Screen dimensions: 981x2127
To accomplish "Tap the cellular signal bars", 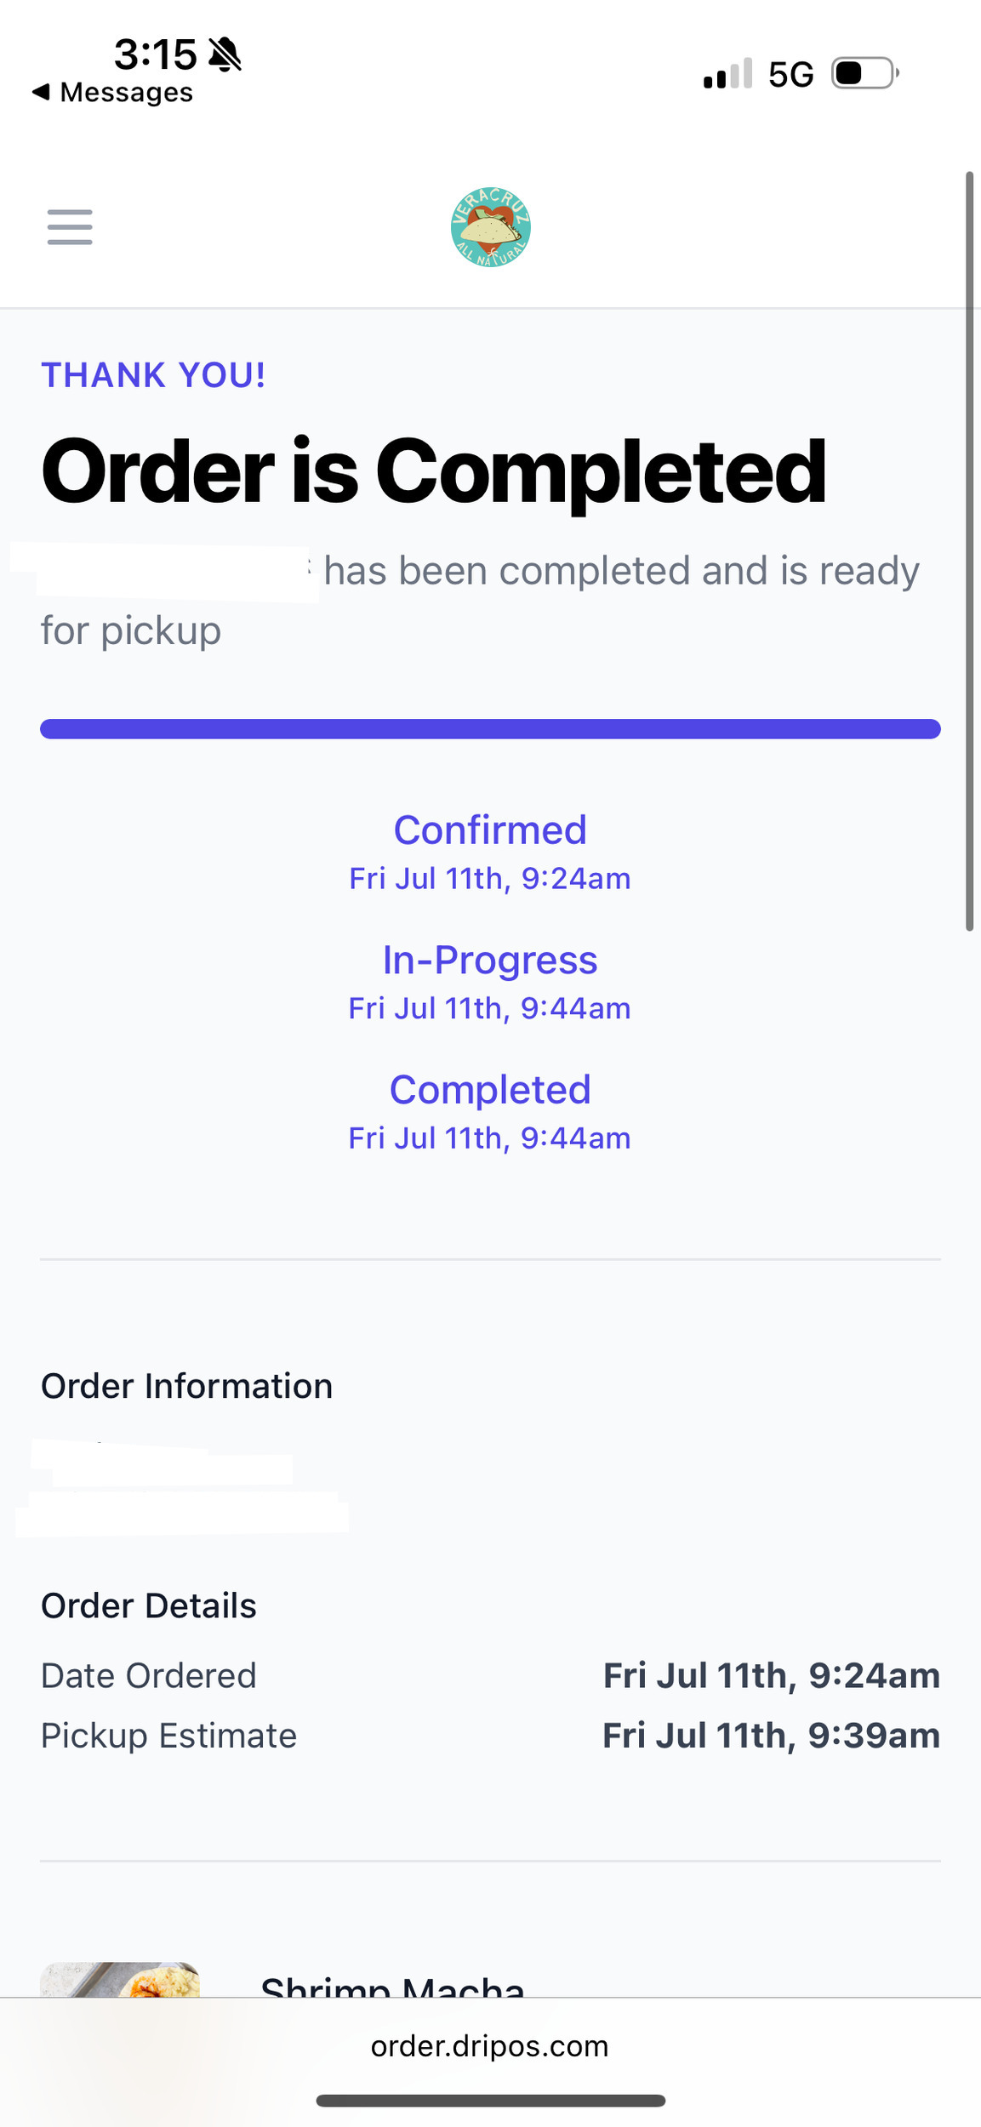I will click(728, 73).
